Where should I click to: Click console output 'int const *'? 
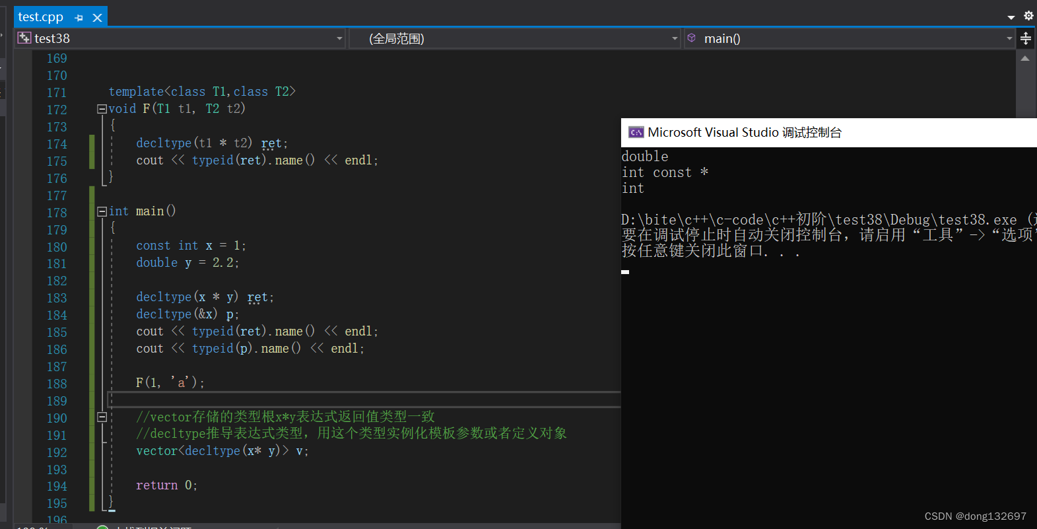click(x=665, y=172)
